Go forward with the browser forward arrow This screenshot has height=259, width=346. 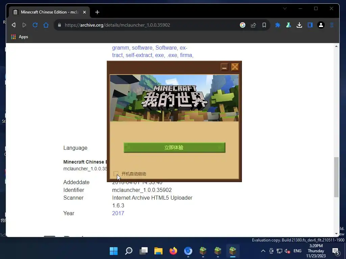pos(24,25)
